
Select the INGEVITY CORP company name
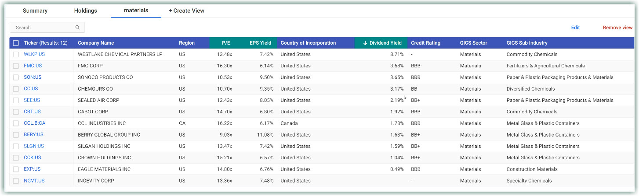[x=96, y=181]
